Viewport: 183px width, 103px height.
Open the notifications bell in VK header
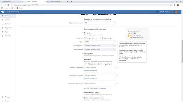157,12
